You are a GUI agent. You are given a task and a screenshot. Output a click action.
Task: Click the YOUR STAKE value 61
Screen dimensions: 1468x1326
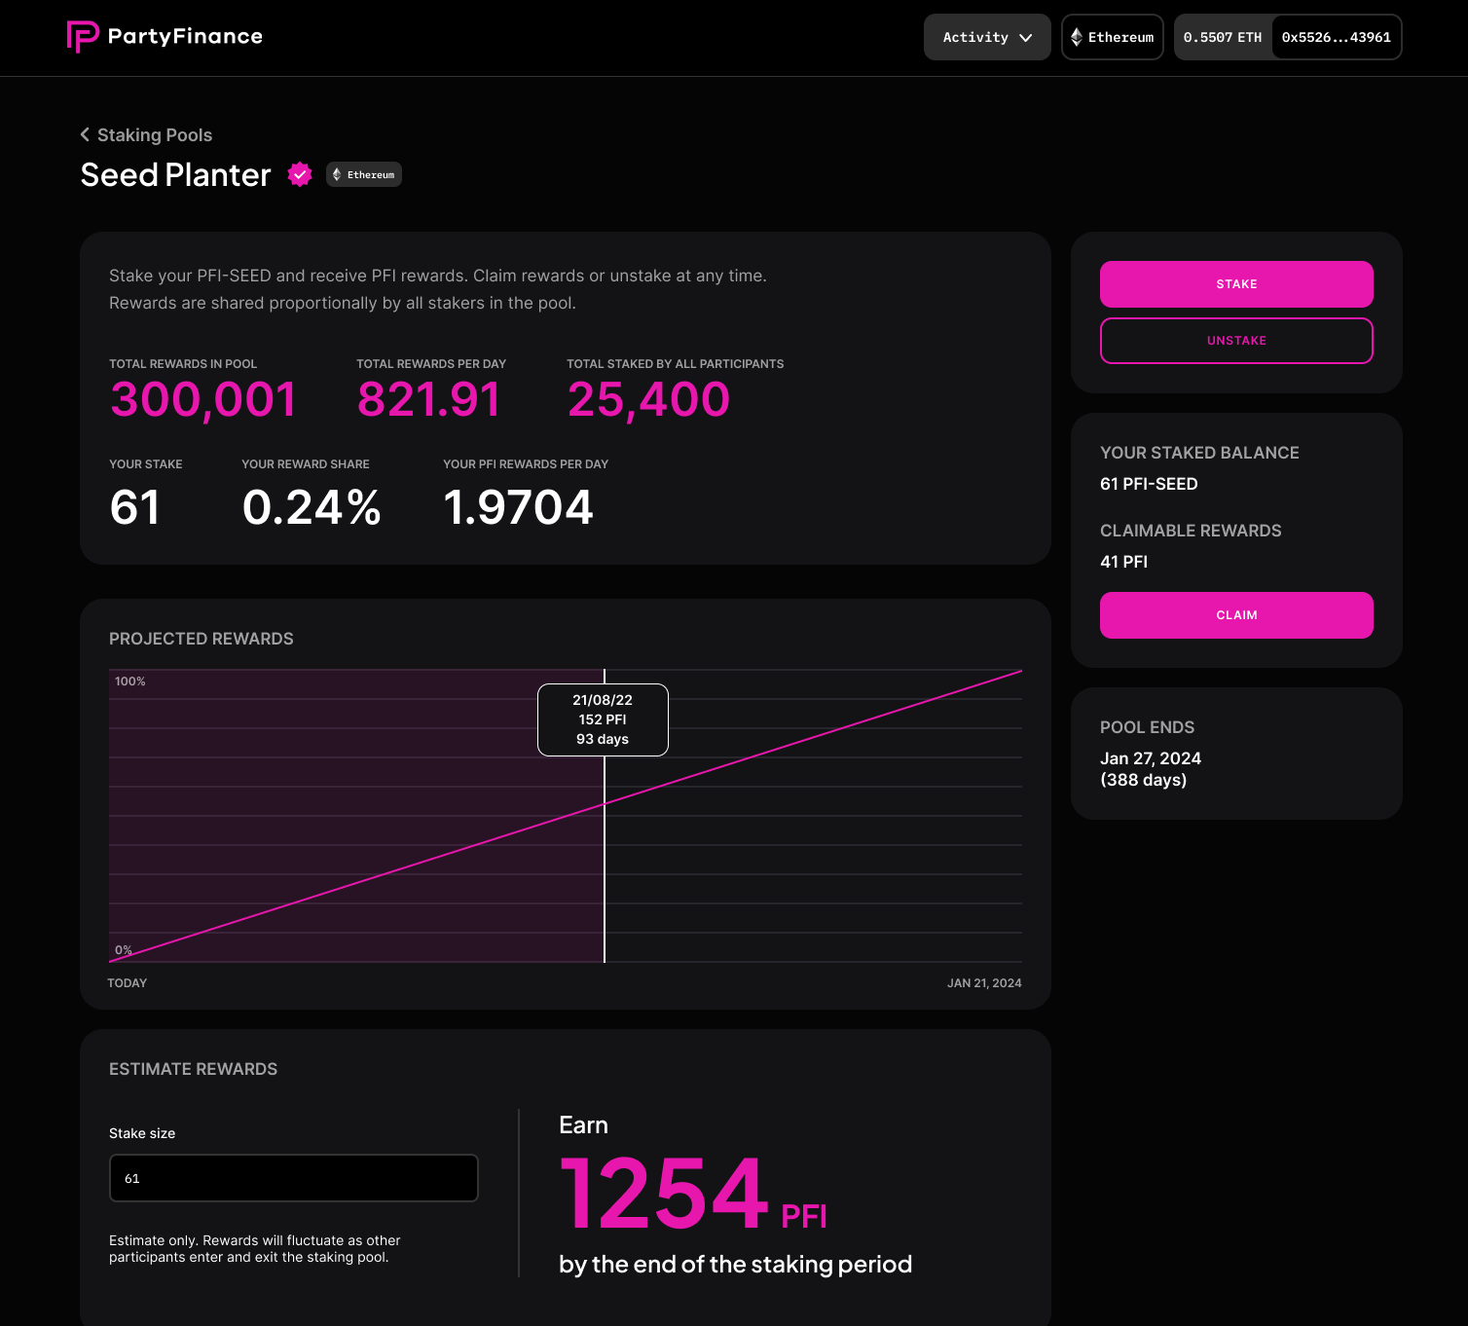134,507
